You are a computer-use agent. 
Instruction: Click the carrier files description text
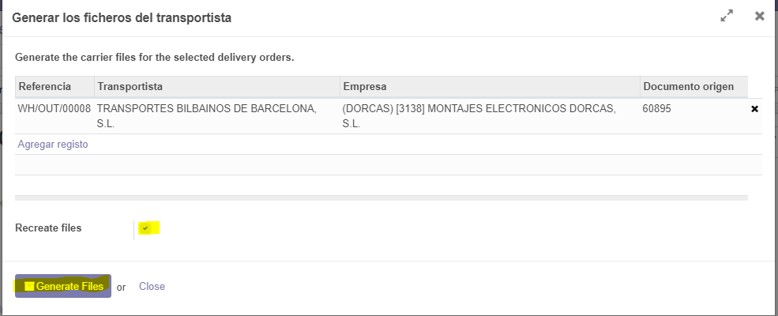[x=155, y=58]
